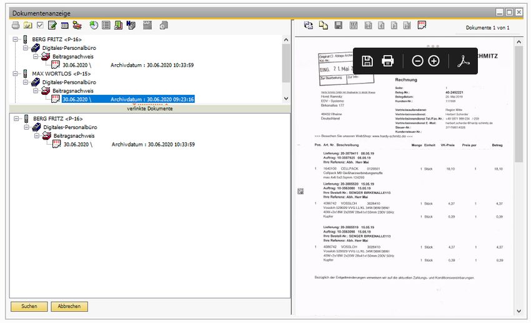This screenshot has width=531, height=323.
Task: Click scroll up arrow of document viewer
Action: [519, 42]
